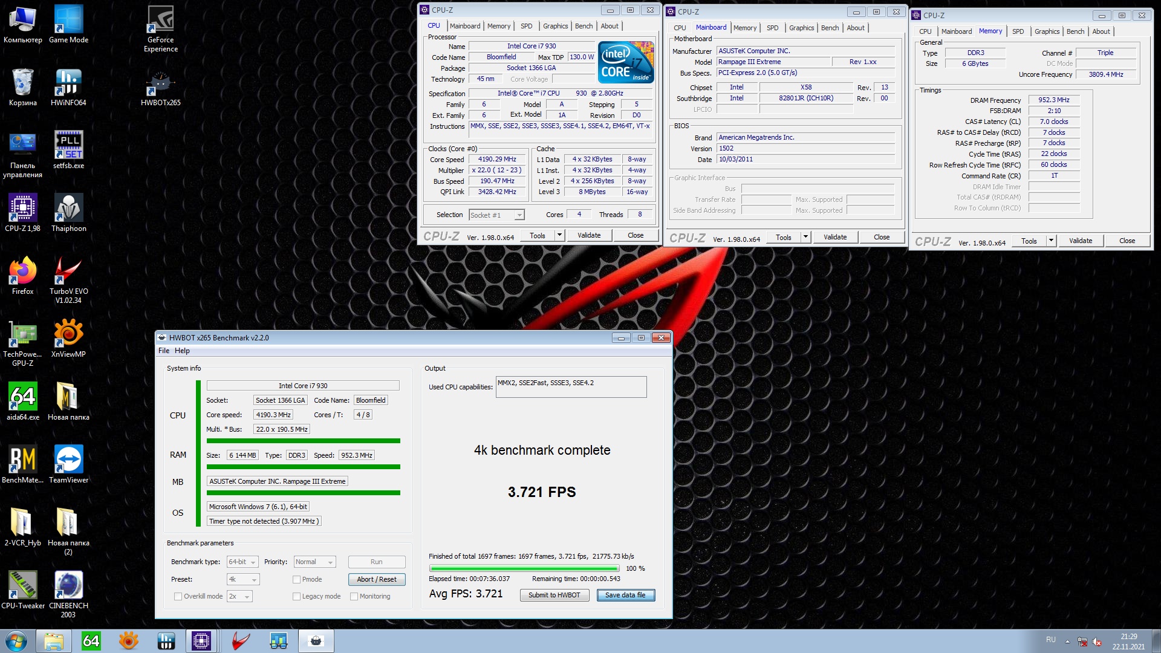Open the 2-VCR_Hyb folder icon
The image size is (1161, 653).
[23, 527]
